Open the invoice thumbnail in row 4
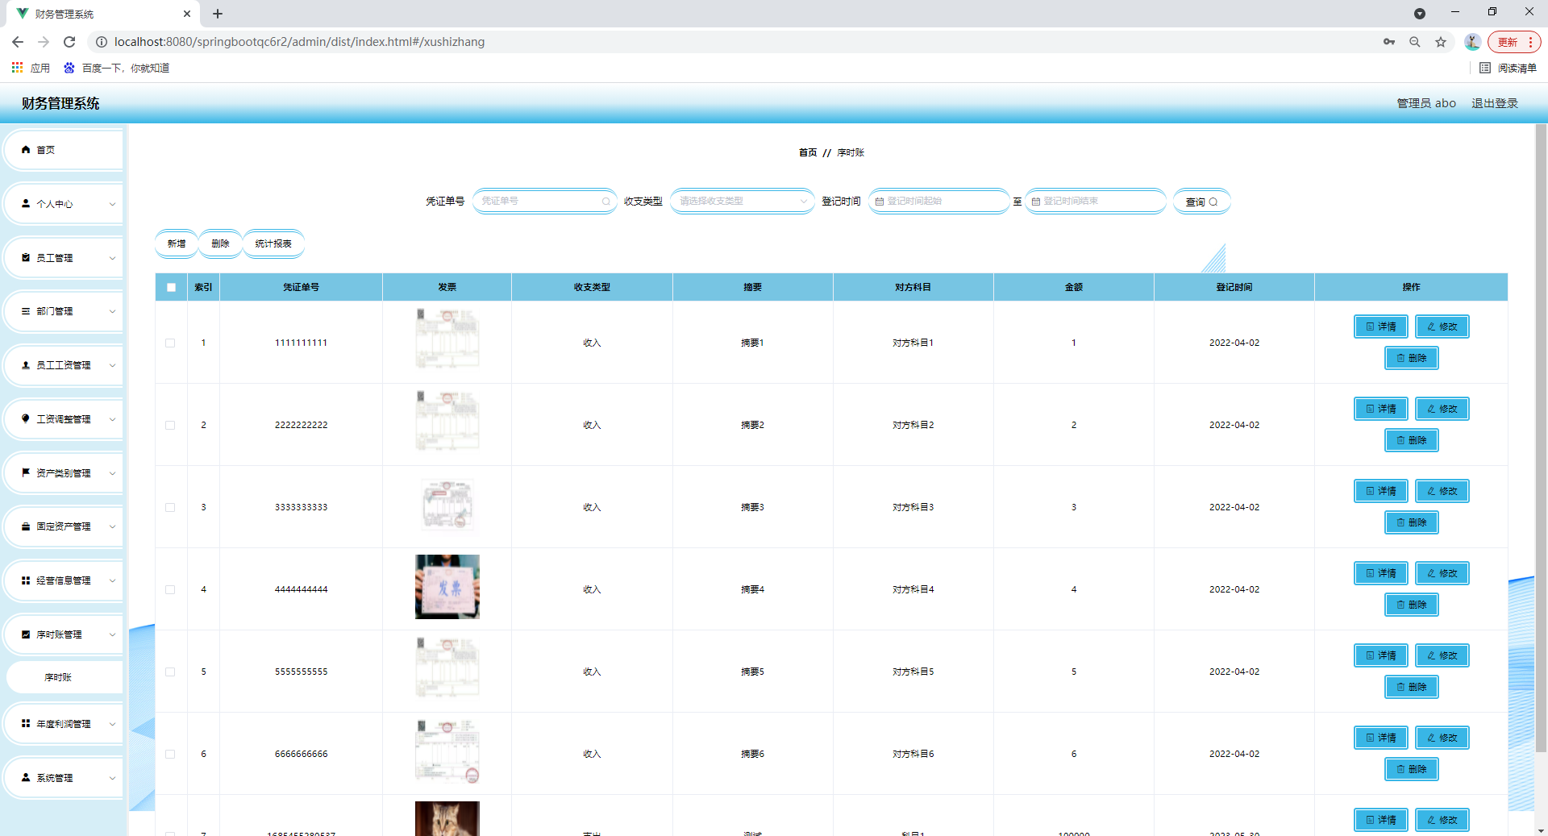The height and width of the screenshot is (836, 1548). pyautogui.click(x=447, y=587)
